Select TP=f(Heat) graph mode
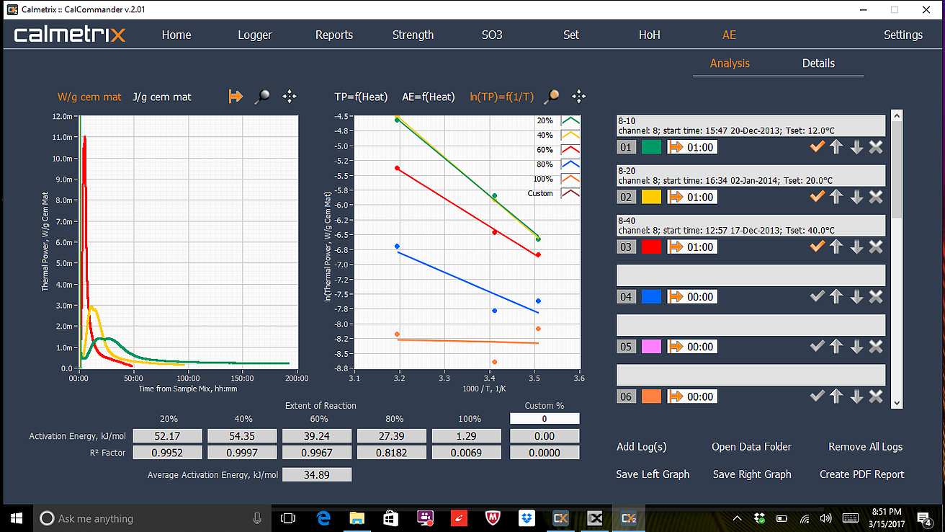 point(361,97)
